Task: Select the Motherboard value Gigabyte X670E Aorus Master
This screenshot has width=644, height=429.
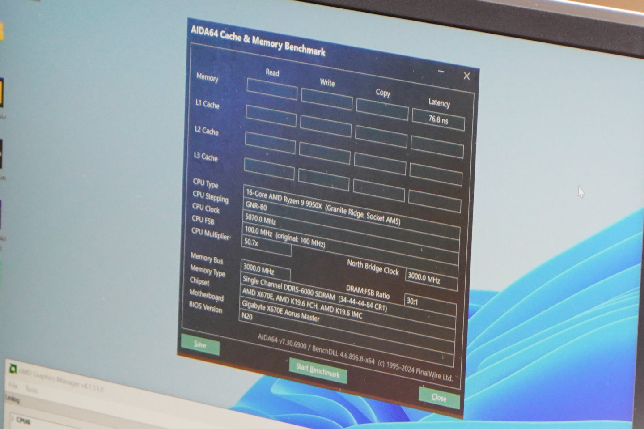Action: point(280,310)
